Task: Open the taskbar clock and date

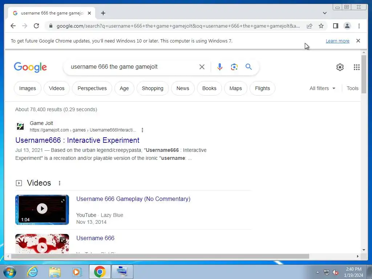Action: 353,272
